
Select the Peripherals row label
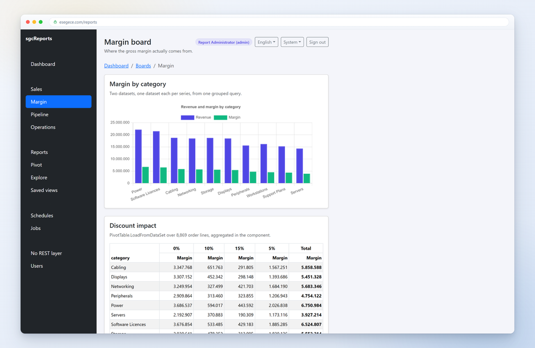(x=122, y=296)
